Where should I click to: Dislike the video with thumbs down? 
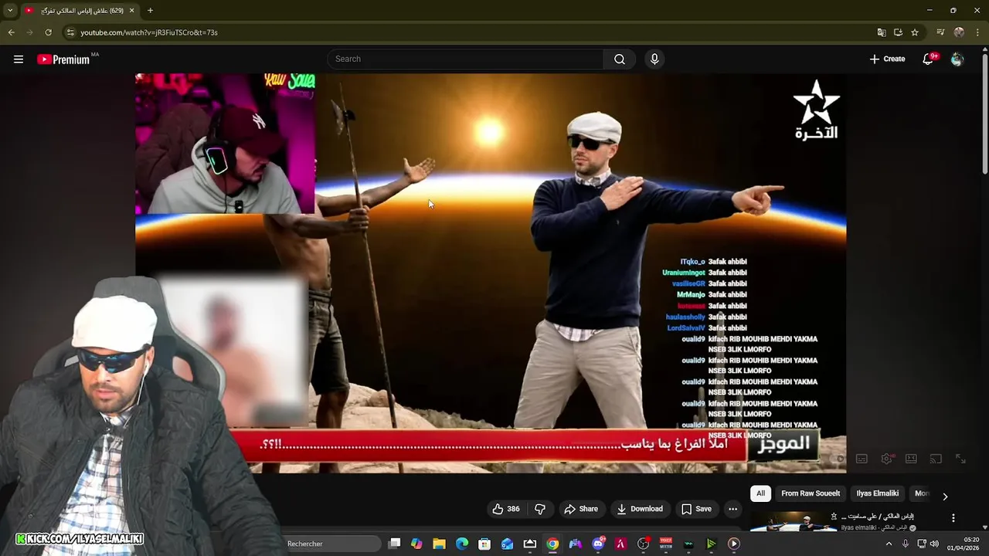540,509
